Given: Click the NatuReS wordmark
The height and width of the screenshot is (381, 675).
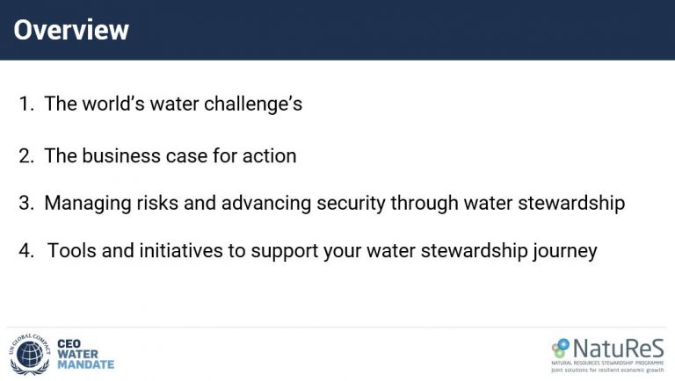Looking at the screenshot, I should [x=619, y=348].
